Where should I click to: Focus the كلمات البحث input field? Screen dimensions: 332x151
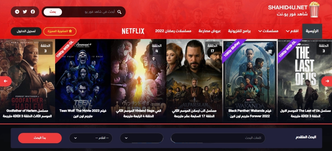click(218, 138)
